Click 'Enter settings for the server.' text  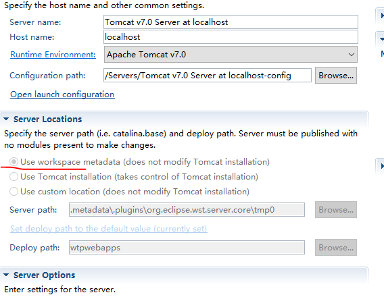(x=60, y=290)
